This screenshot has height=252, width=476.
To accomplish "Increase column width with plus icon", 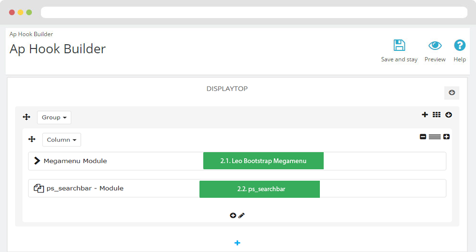I will 446,137.
